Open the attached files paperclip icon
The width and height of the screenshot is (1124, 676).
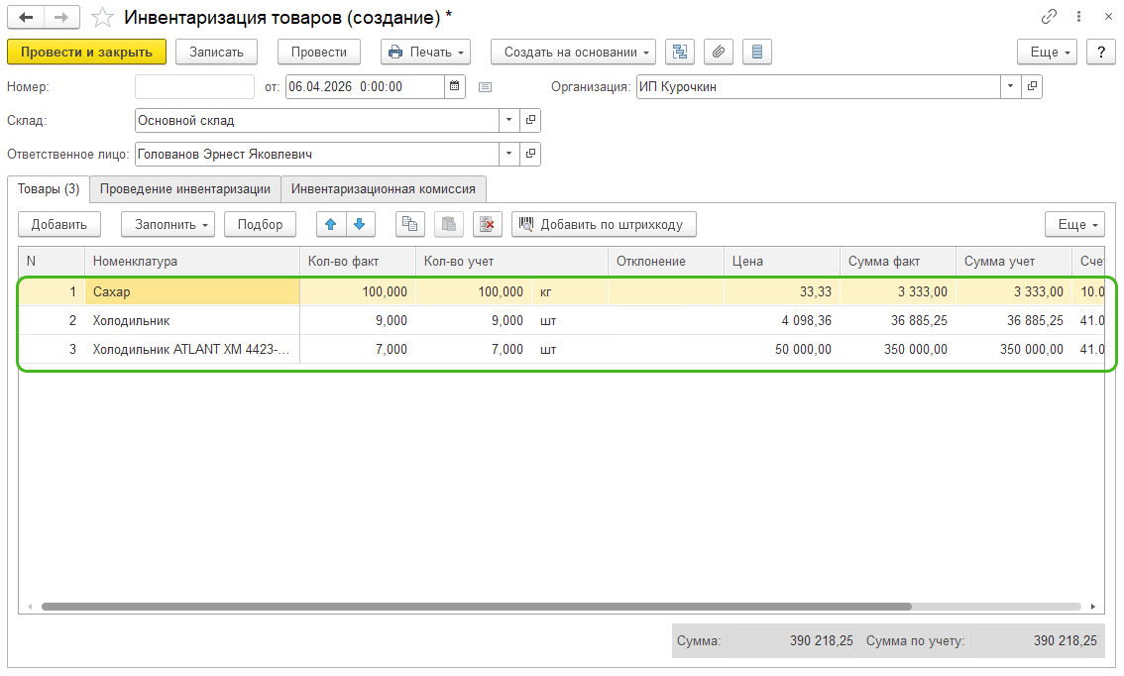[718, 52]
